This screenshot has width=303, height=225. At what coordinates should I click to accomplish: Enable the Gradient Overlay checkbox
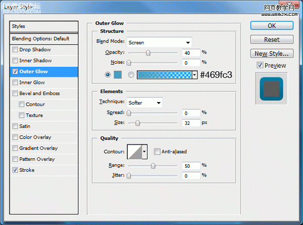point(15,148)
